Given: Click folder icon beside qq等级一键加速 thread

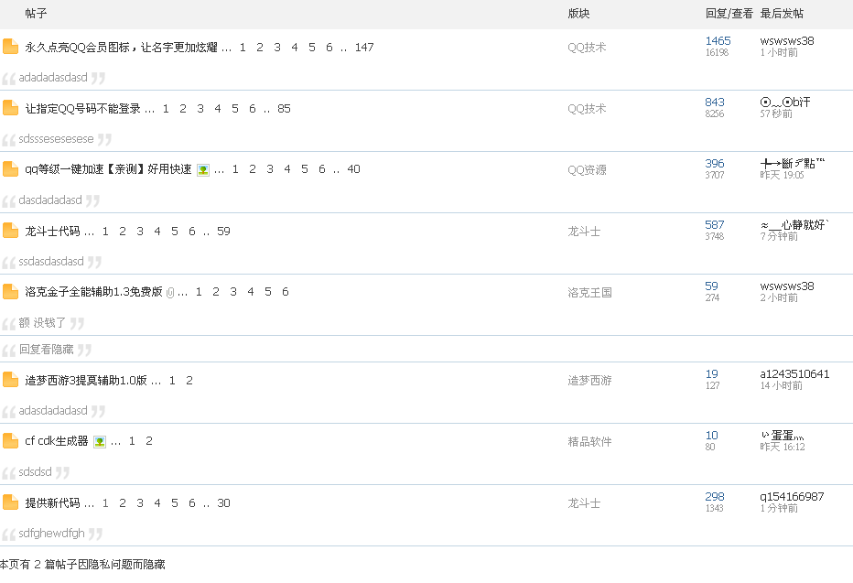Looking at the screenshot, I should click(x=10, y=169).
